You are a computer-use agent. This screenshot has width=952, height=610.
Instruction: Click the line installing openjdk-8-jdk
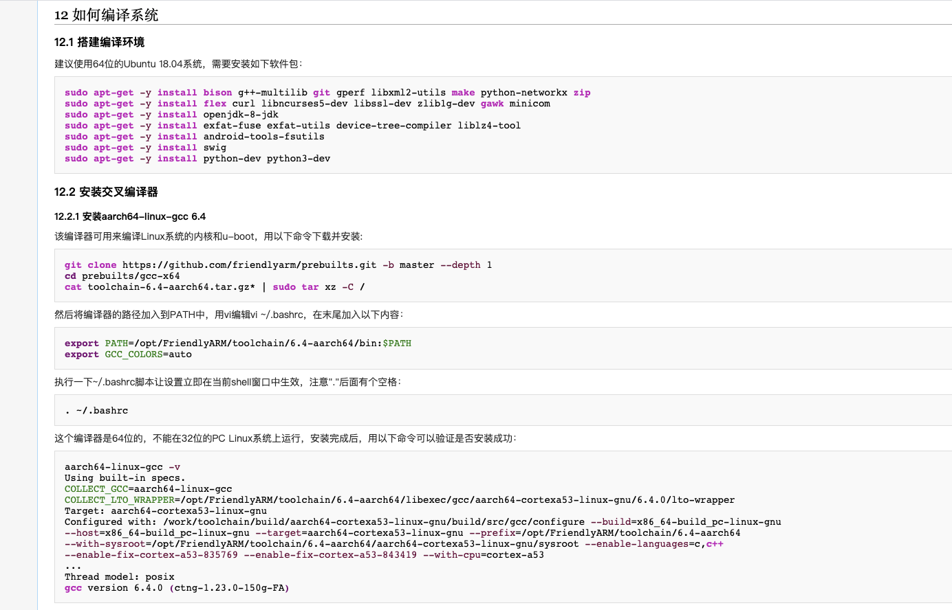[x=171, y=115]
